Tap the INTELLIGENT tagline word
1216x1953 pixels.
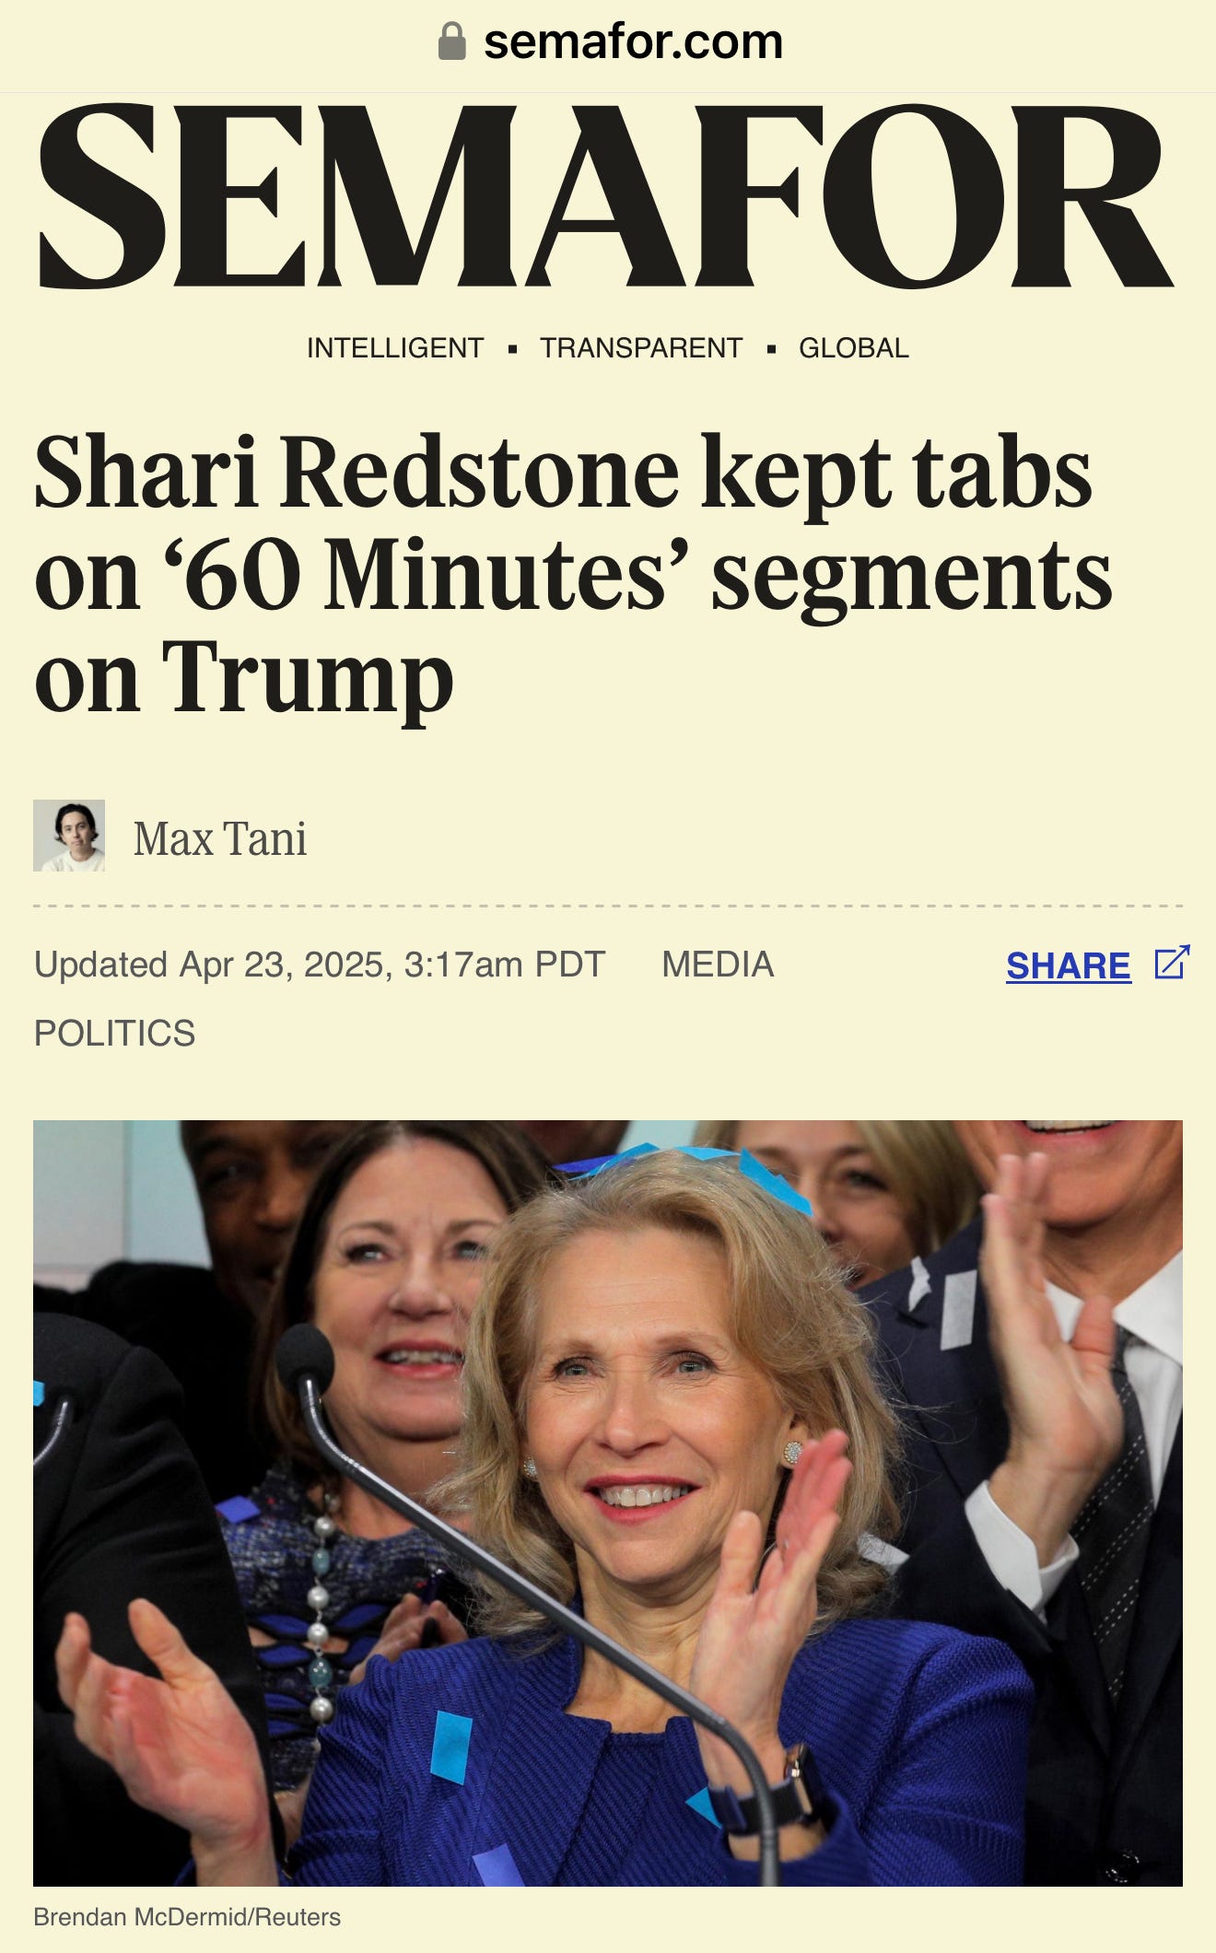tap(394, 348)
